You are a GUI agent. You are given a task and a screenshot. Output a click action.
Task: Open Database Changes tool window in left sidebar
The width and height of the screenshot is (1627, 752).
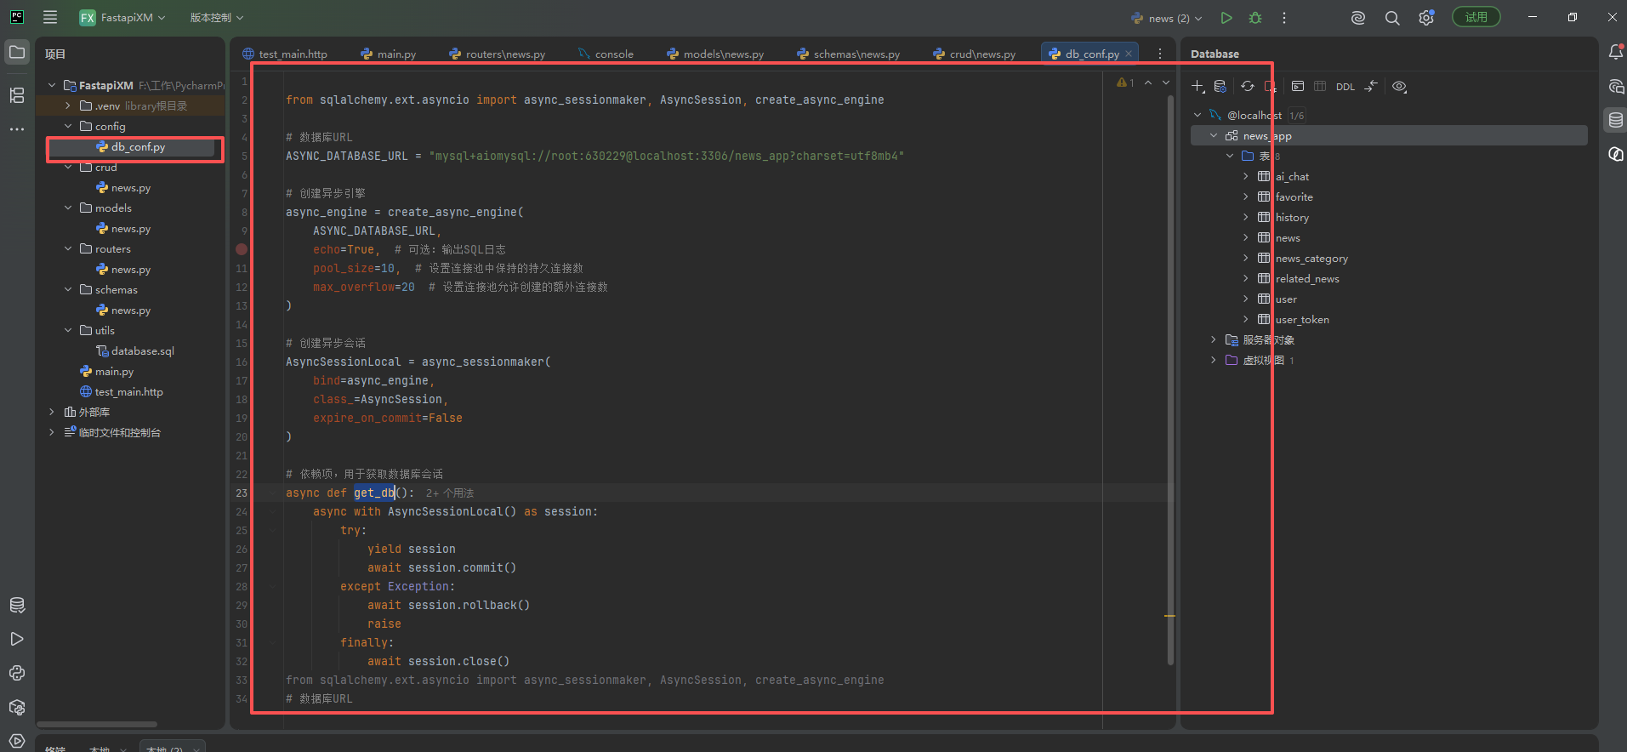pyautogui.click(x=17, y=605)
